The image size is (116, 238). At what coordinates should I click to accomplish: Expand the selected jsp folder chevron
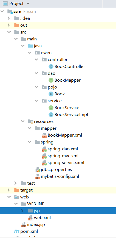tap(22, 211)
